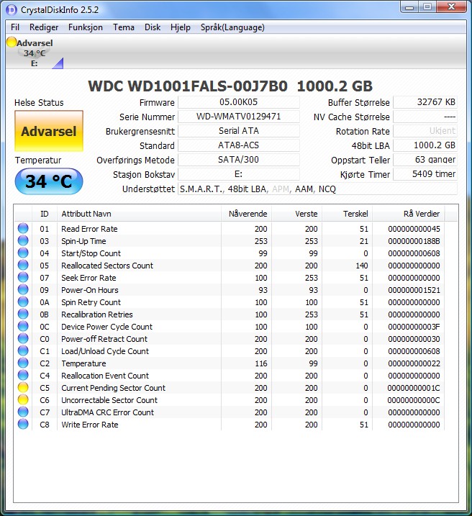Click status orb for UltraDMA CRC Error Count
Viewport: 472px width, 516px height.
click(23, 412)
